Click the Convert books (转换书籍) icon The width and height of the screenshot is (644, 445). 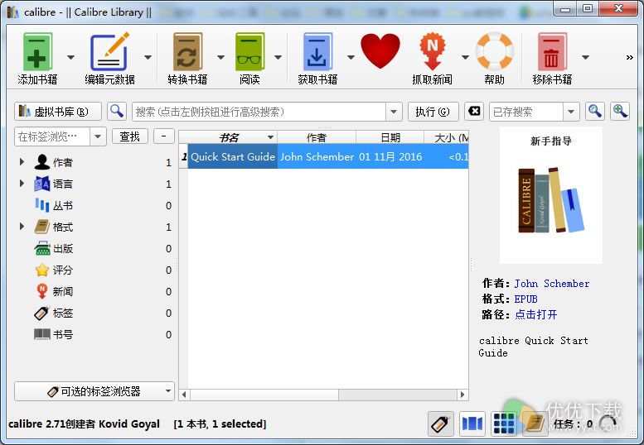(187, 52)
